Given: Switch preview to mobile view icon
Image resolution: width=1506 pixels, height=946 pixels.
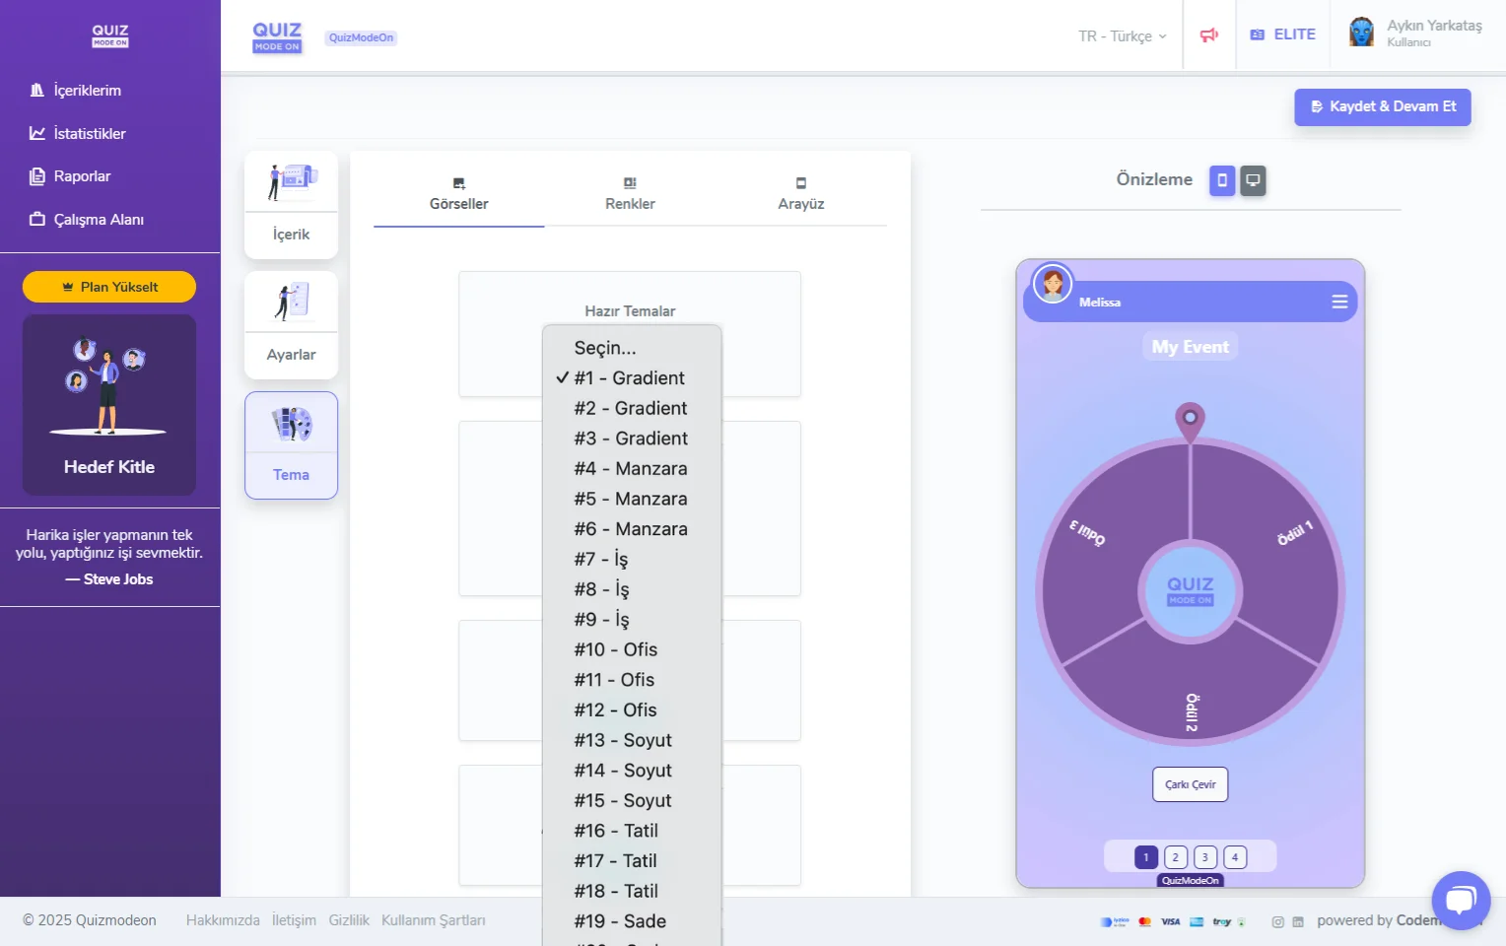Looking at the screenshot, I should (x=1222, y=180).
